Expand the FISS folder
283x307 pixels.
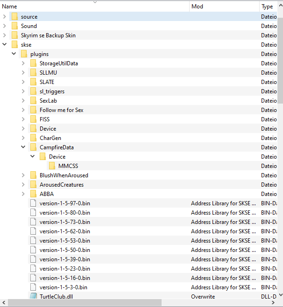coord(23,119)
